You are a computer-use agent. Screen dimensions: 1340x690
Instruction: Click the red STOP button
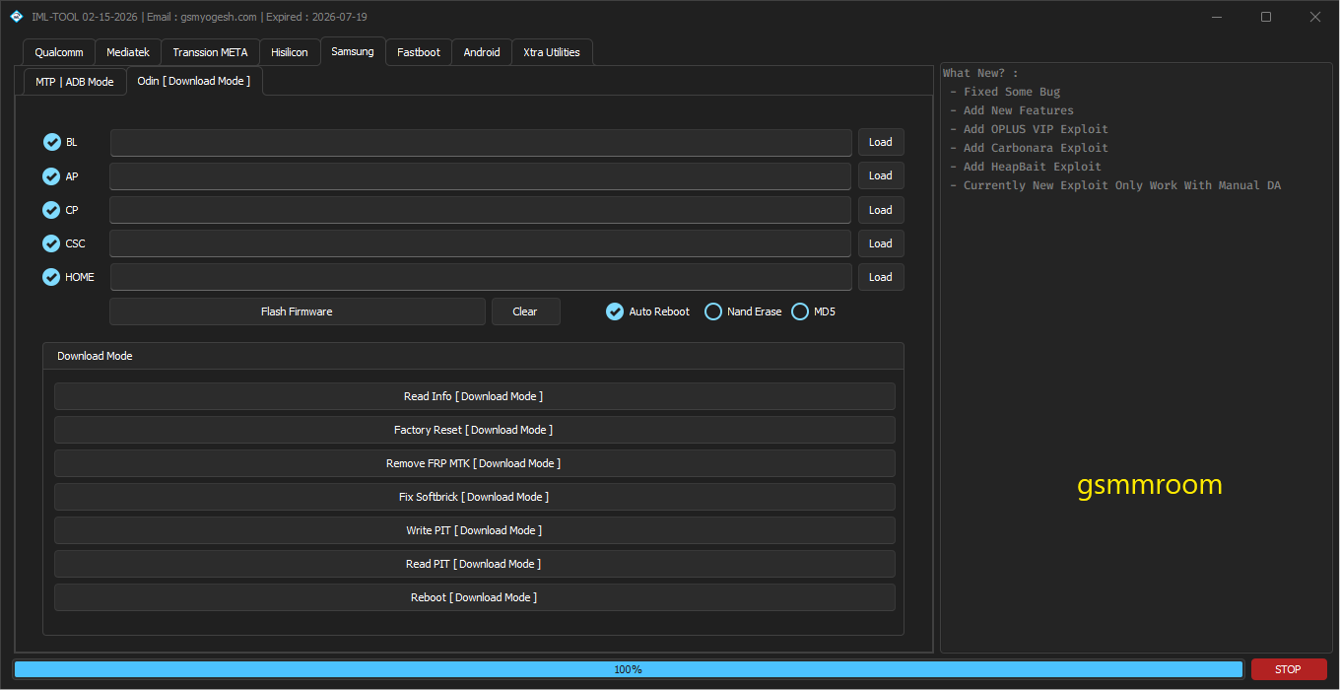pyautogui.click(x=1289, y=669)
